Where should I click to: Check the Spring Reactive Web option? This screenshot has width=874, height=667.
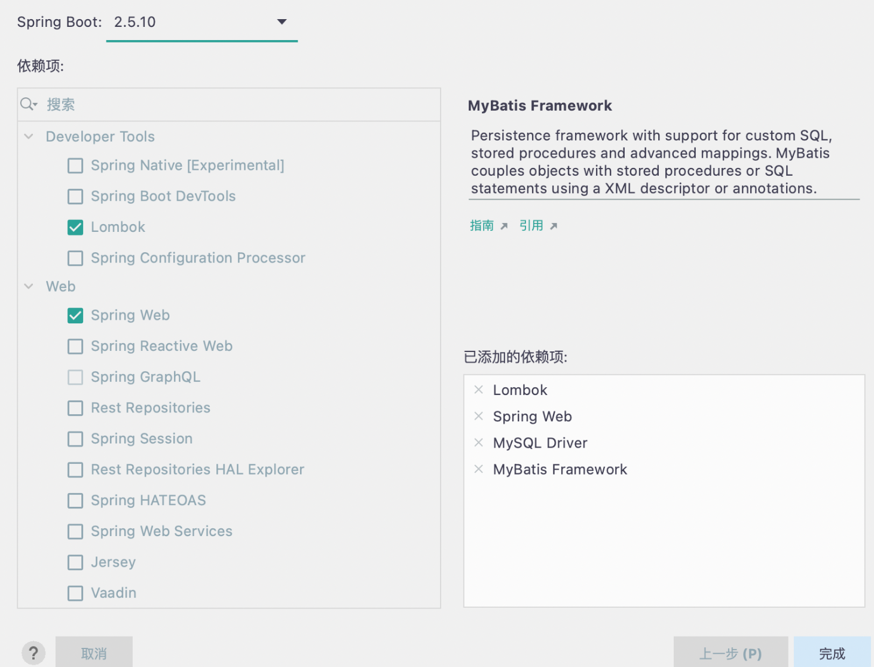point(75,346)
